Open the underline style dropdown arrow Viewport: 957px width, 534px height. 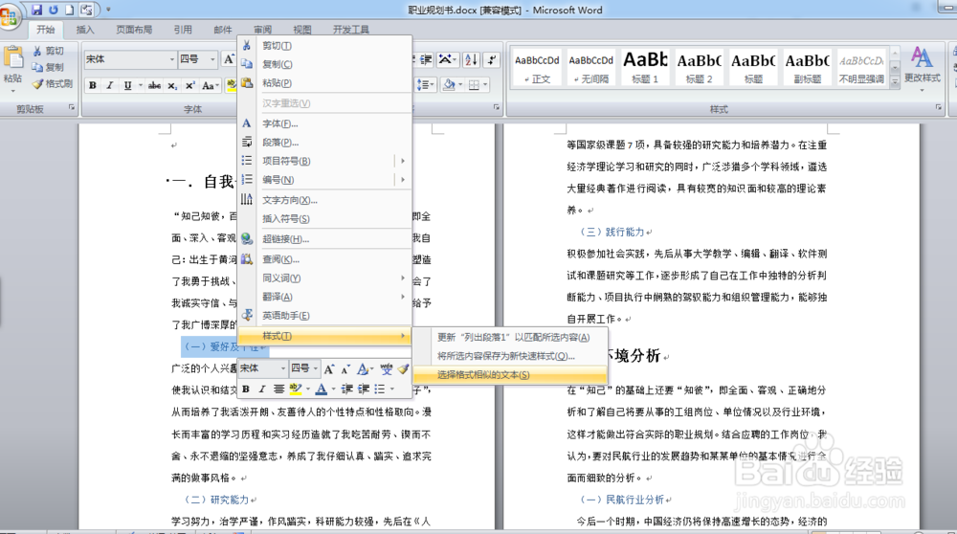[141, 85]
